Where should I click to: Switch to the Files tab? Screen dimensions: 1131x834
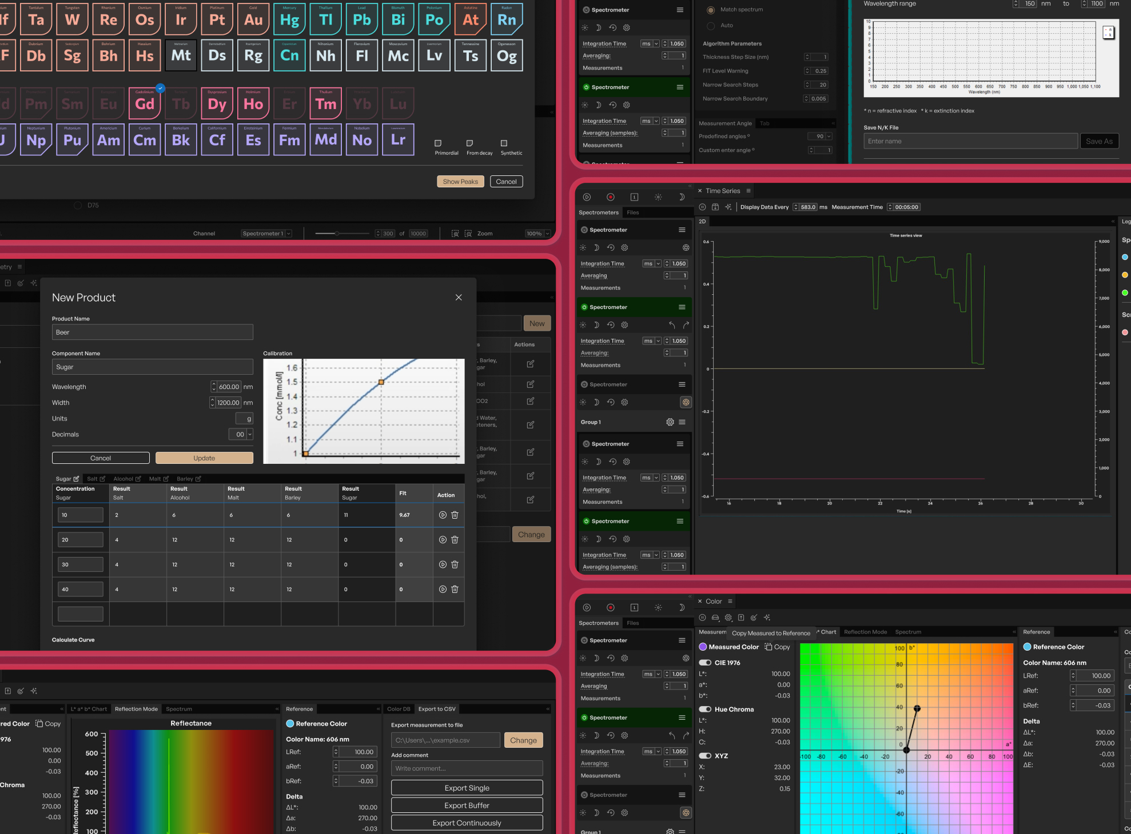[632, 212]
